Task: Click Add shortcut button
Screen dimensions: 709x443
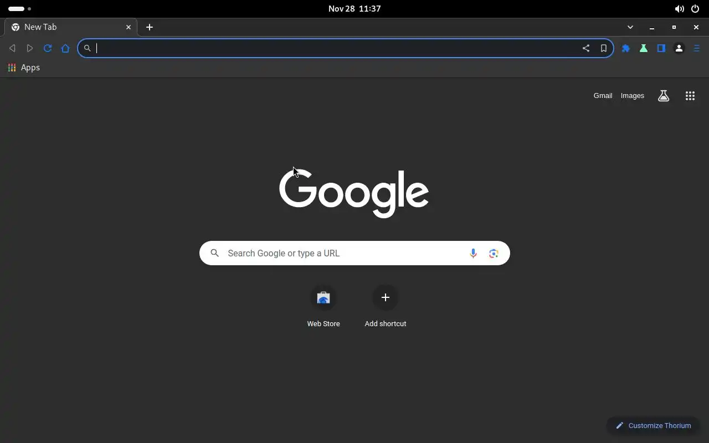Action: point(386,306)
